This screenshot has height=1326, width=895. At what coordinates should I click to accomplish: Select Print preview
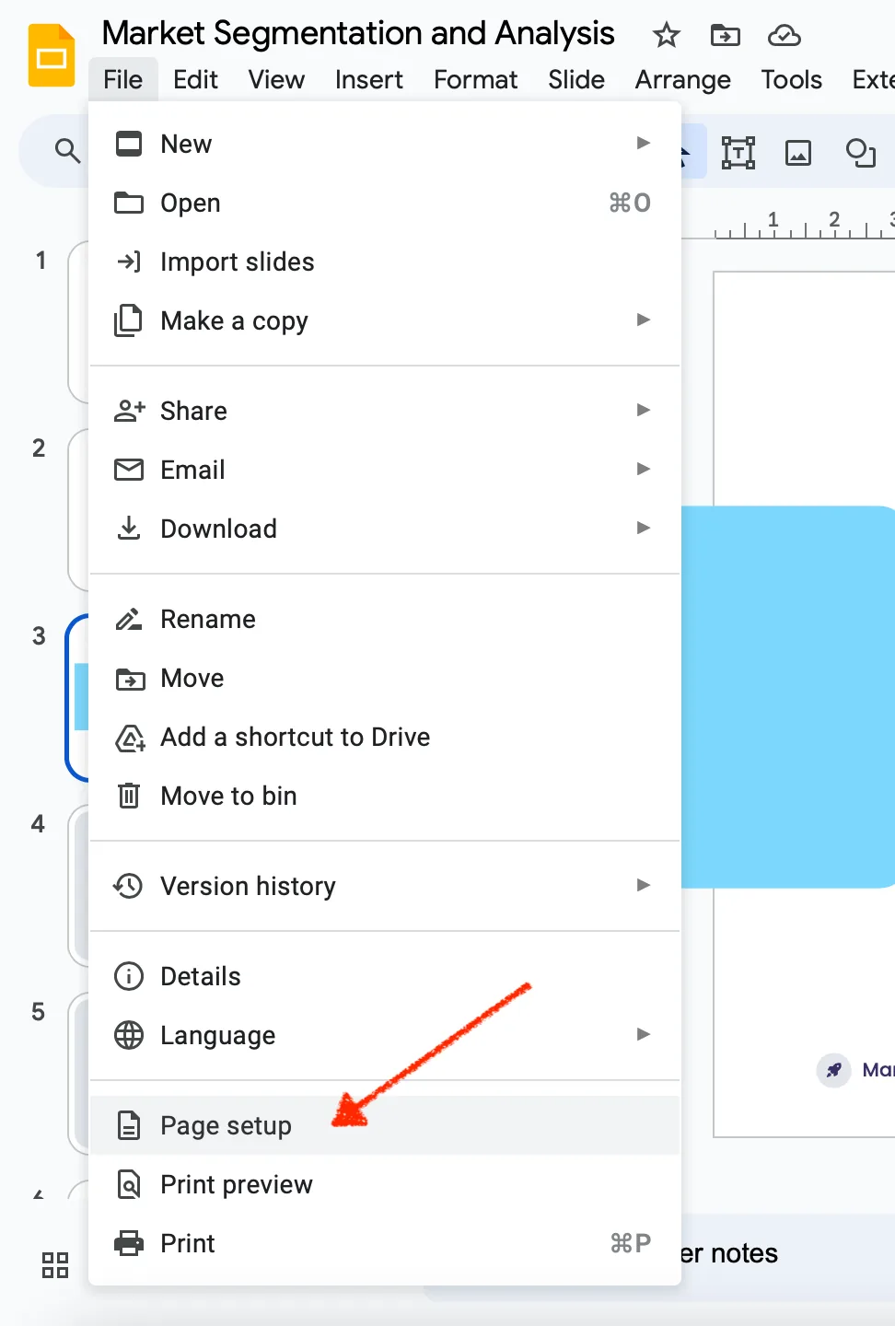click(x=385, y=1184)
